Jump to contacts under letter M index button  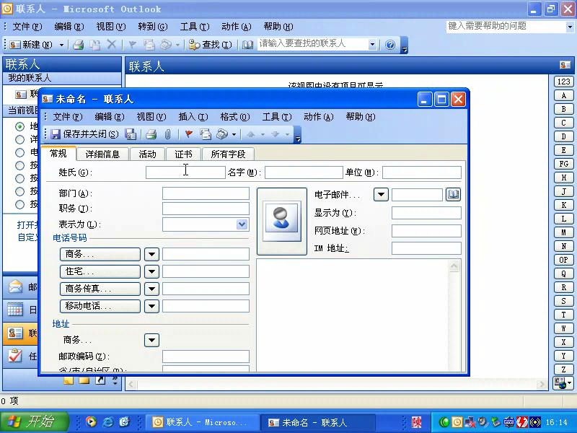point(563,232)
